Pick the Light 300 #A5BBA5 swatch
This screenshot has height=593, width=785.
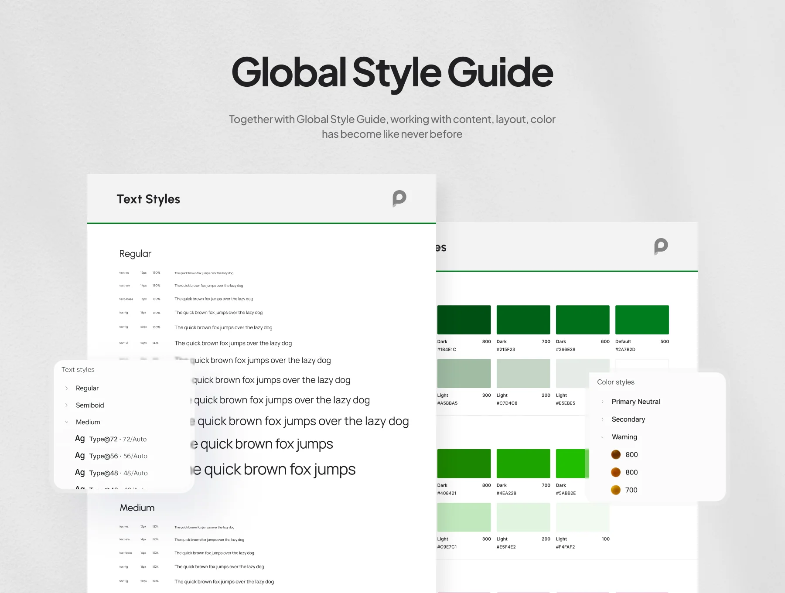464,373
